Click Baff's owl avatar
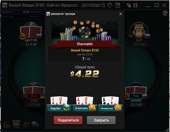 point(139,30)
